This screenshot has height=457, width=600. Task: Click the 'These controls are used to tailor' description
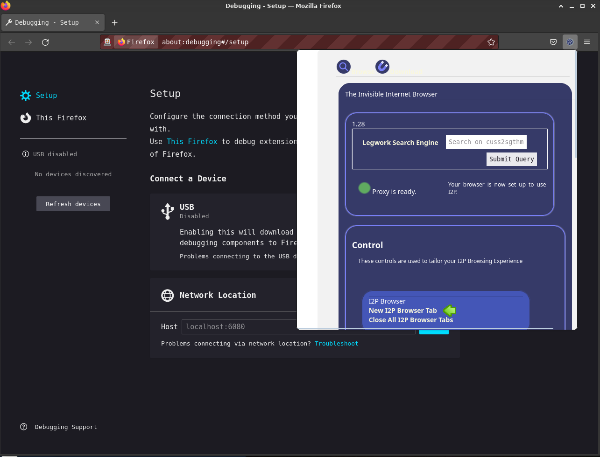tap(440, 261)
